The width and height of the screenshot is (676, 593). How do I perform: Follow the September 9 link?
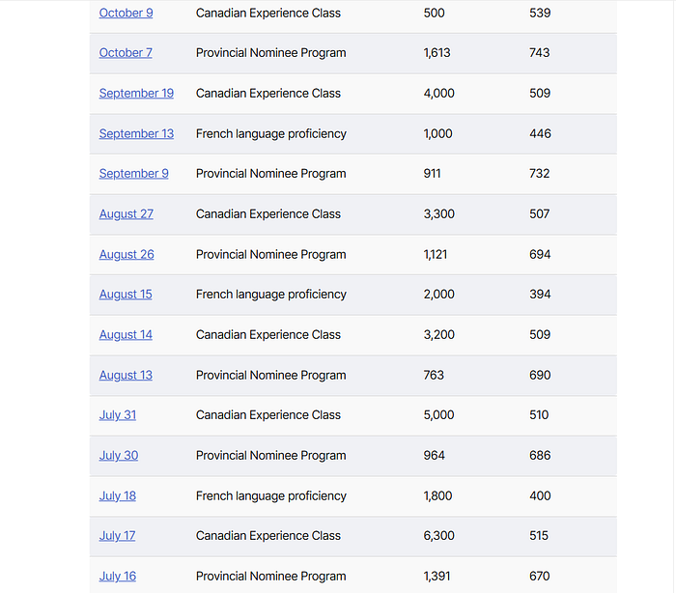tap(133, 174)
